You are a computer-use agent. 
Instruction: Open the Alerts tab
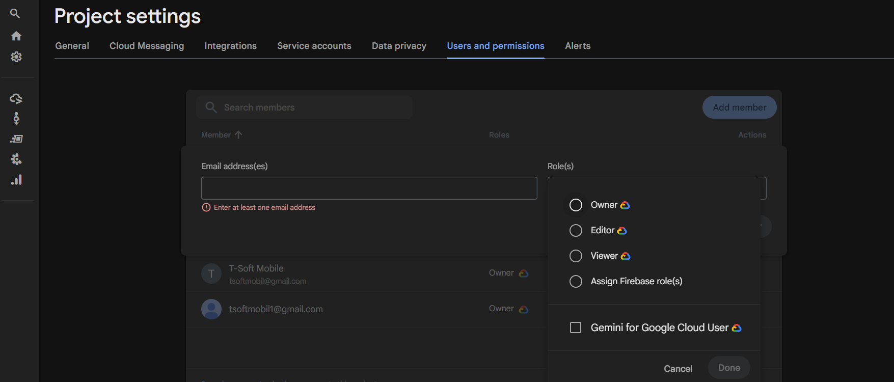click(x=578, y=46)
